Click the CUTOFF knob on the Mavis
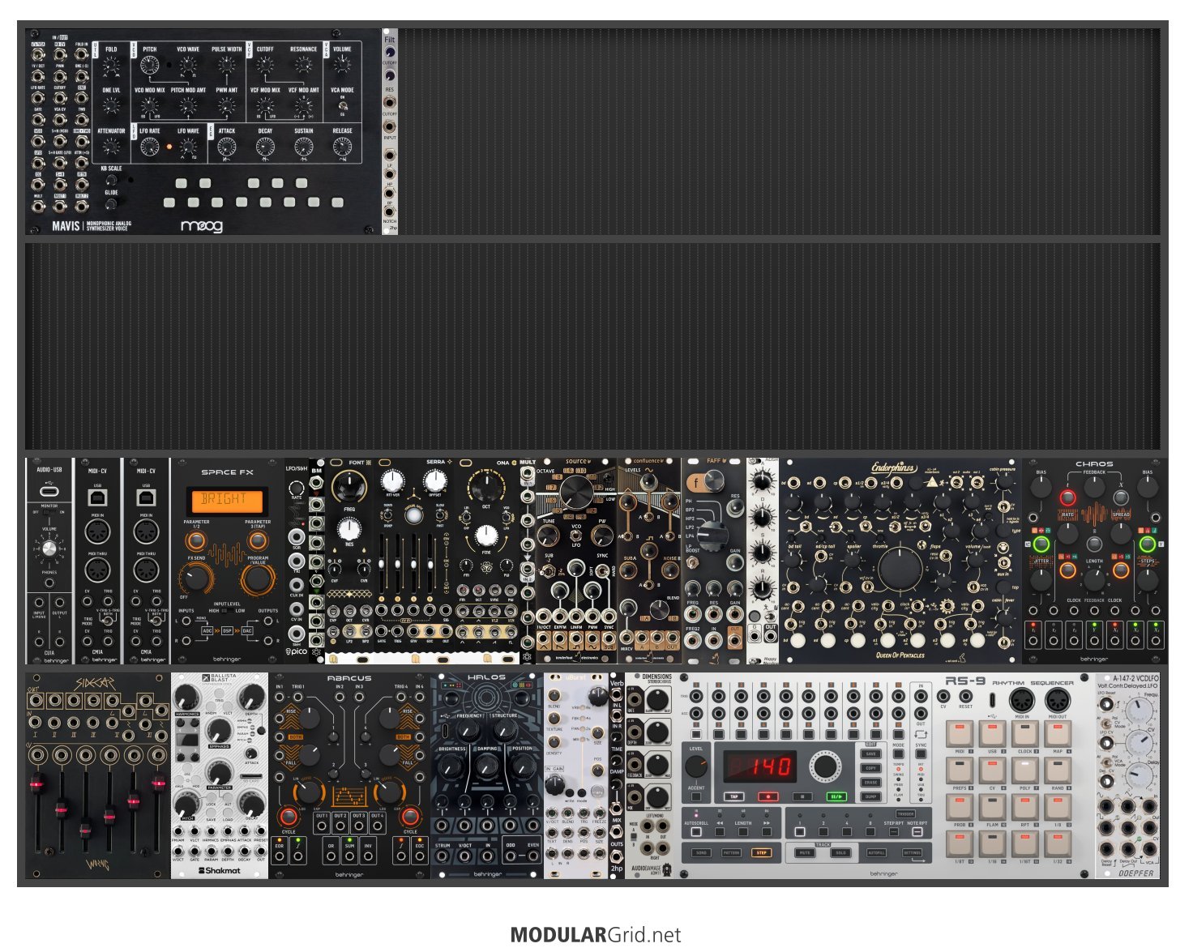 pyautogui.click(x=265, y=65)
